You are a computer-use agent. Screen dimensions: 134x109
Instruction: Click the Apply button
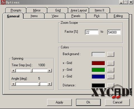tap(59, 102)
